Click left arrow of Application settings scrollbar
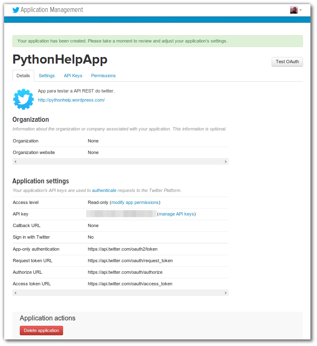Screen dimensions: 317x346 point(15,293)
